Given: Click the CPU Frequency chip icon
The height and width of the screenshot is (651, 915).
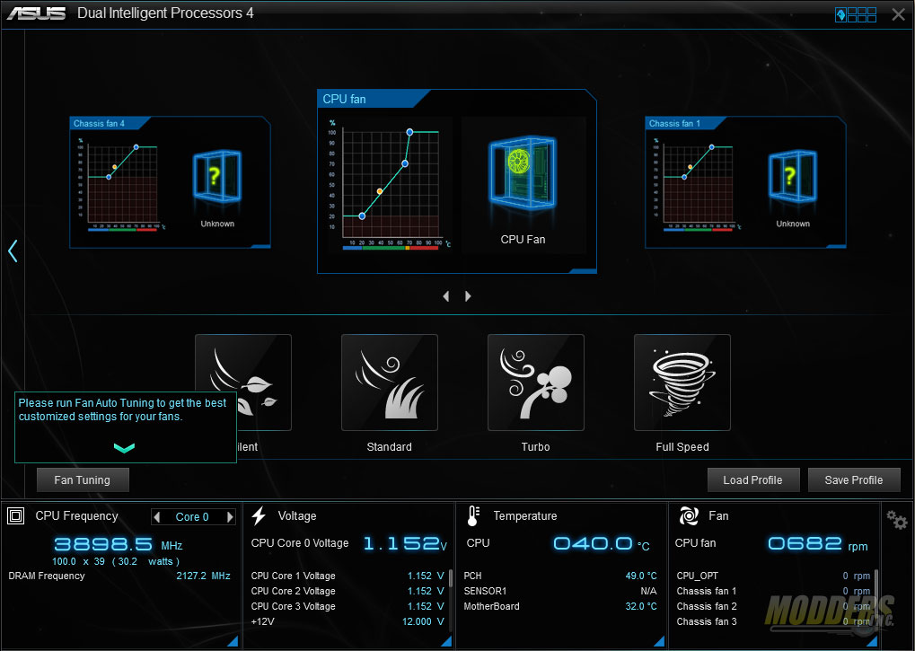Looking at the screenshot, I should pos(16,515).
